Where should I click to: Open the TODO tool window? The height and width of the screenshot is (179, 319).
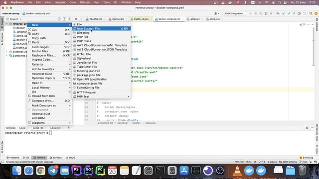(x=70, y=158)
